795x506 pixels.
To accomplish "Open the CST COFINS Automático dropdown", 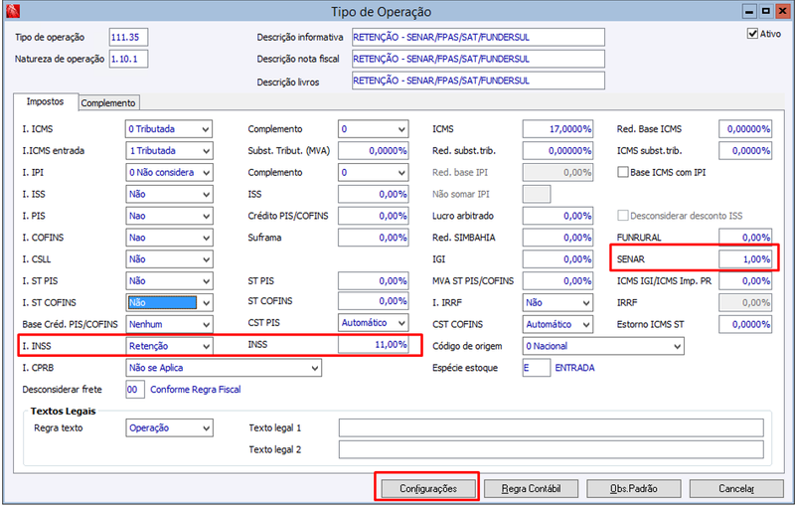I will tap(557, 324).
